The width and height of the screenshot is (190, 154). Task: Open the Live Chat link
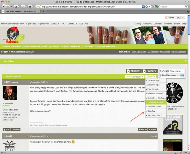tap(83, 24)
